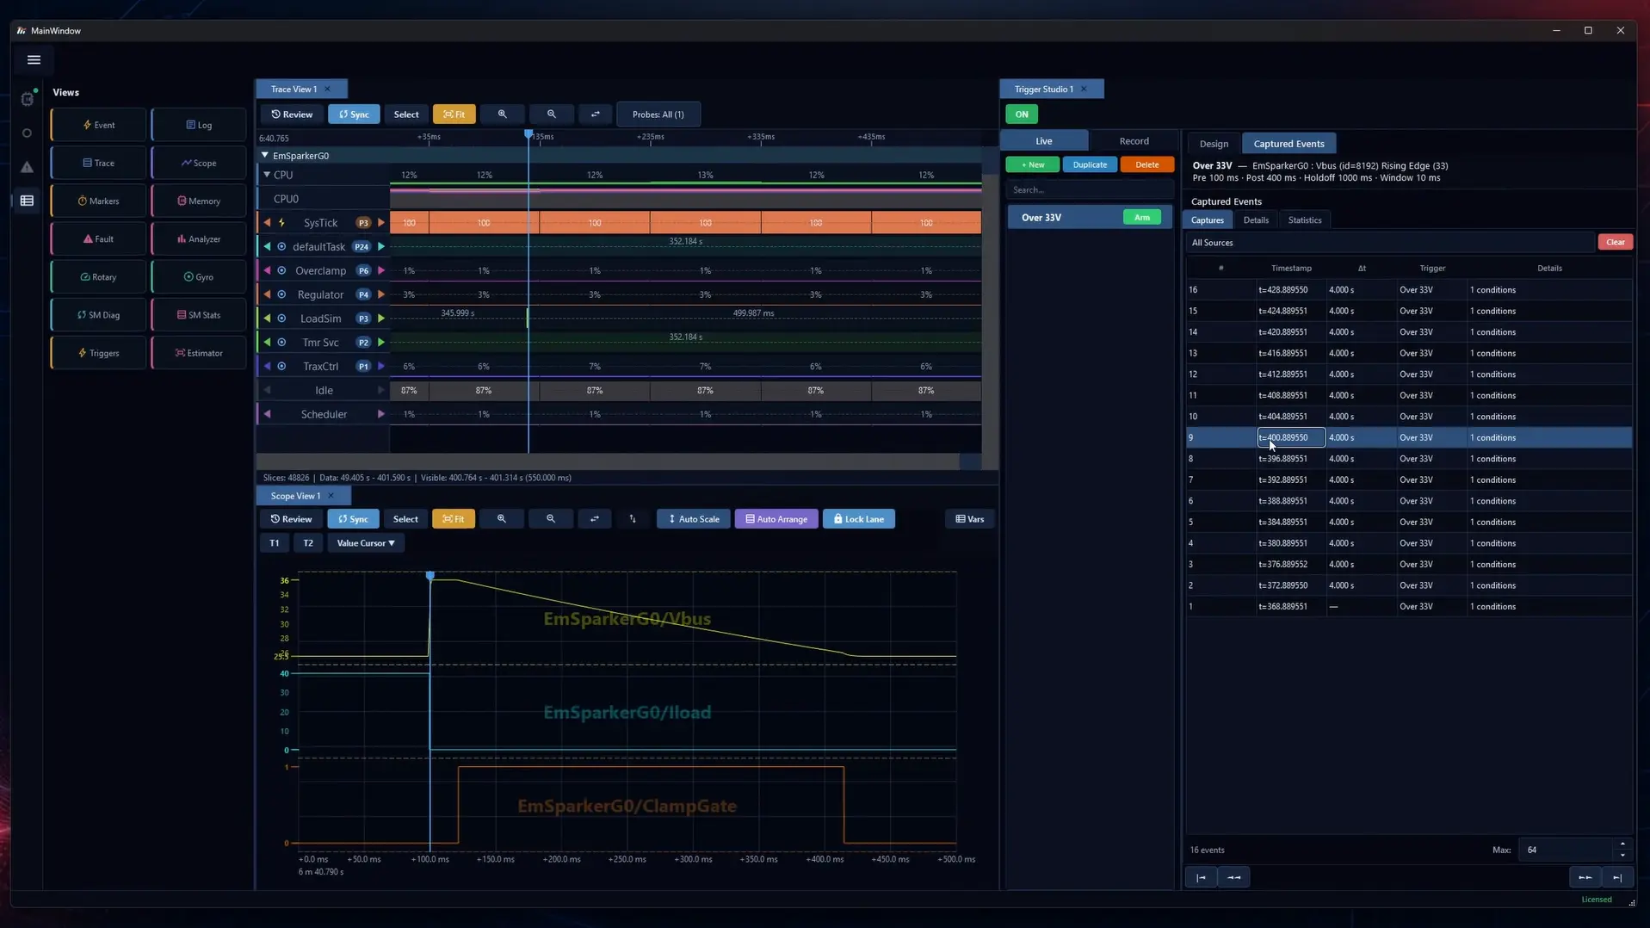The image size is (1650, 928).
Task: Switch to the Live tab
Action: 1044,141
